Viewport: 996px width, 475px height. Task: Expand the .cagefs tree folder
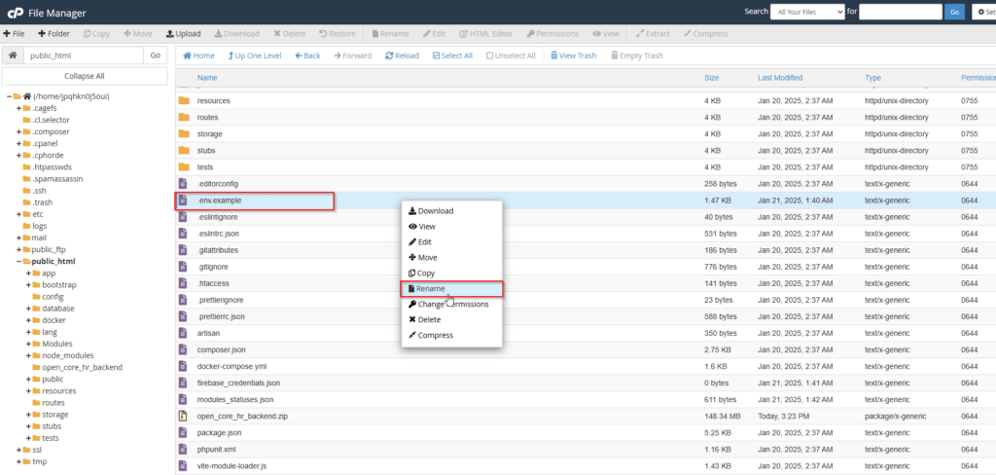click(19, 108)
